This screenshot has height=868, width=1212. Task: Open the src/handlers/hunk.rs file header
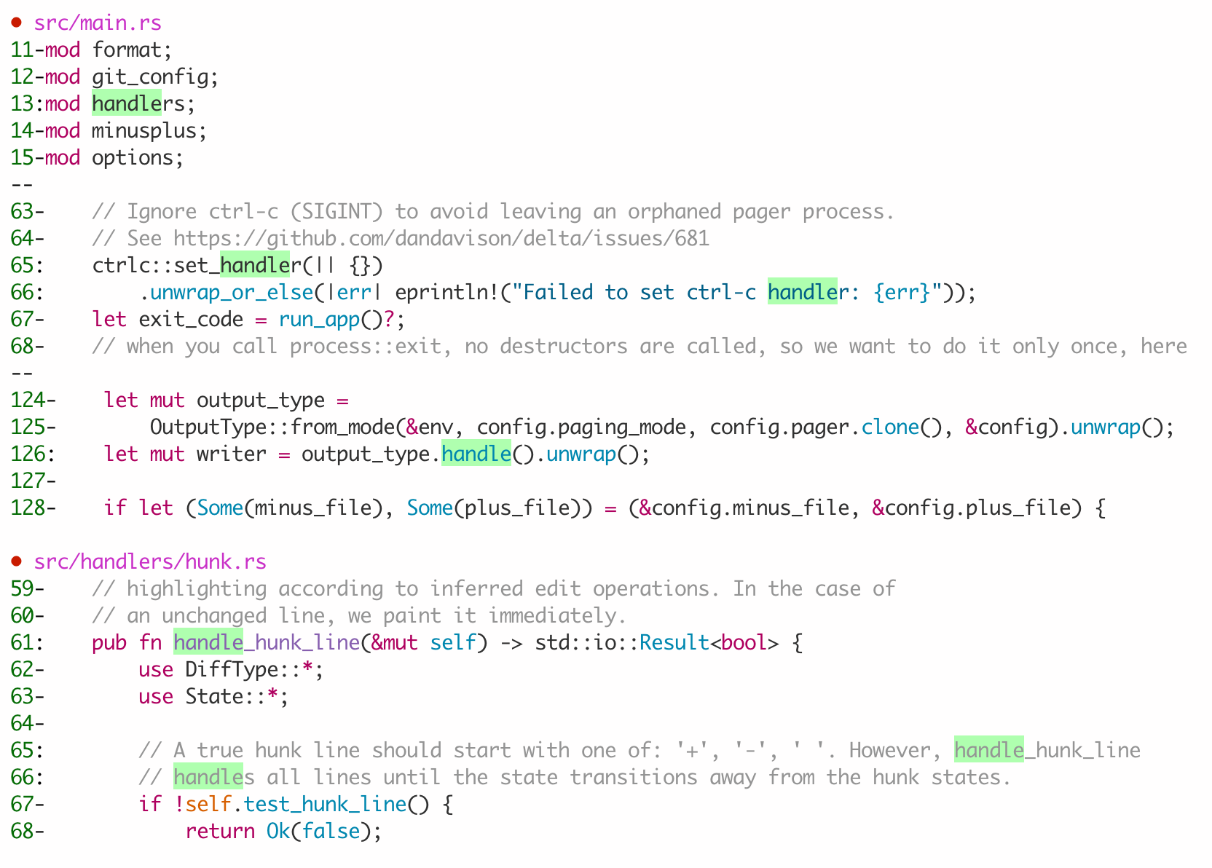(x=149, y=561)
